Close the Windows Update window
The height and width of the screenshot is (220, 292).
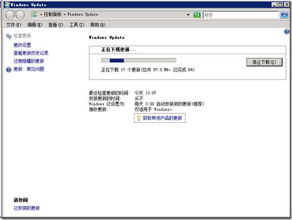286,4
